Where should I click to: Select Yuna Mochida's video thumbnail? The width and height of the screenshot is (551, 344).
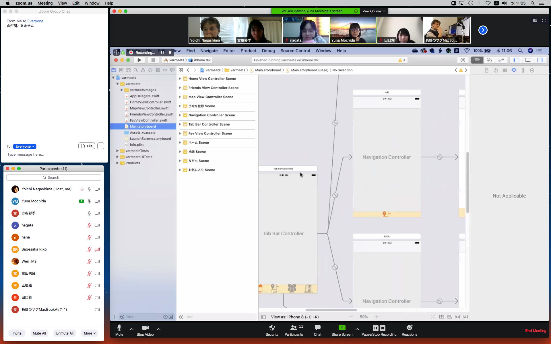[353, 30]
